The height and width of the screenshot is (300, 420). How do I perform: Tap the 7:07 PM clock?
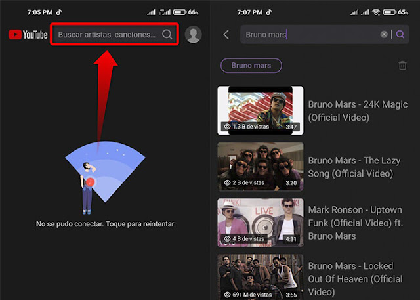pos(250,12)
